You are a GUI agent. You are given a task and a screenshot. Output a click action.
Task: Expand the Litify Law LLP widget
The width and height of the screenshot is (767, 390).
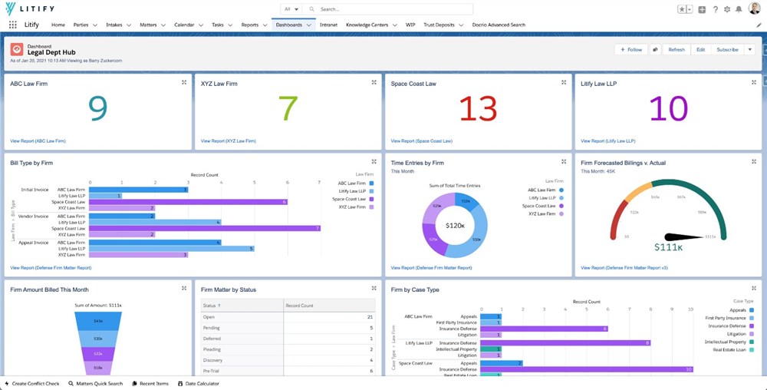(754, 82)
